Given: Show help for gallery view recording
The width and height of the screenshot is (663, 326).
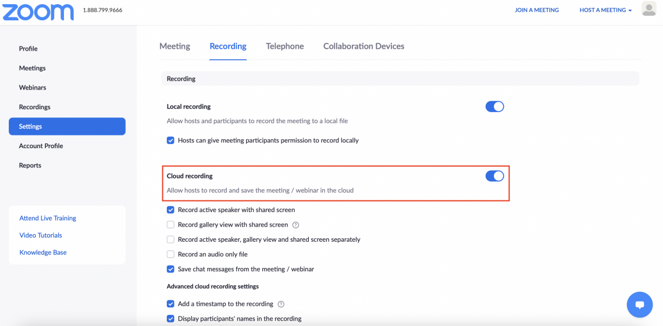Looking at the screenshot, I should pos(295,225).
